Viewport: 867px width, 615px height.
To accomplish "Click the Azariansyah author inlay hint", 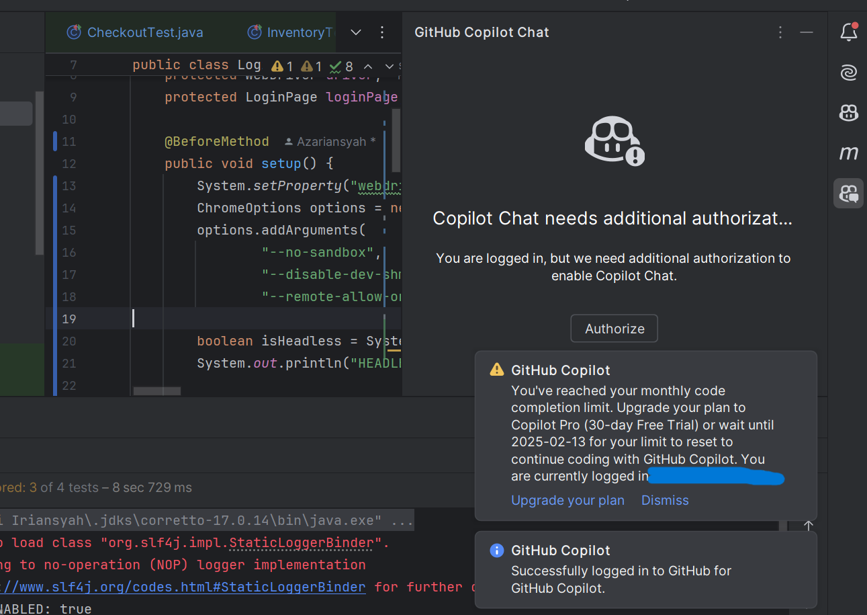I will (x=330, y=142).
